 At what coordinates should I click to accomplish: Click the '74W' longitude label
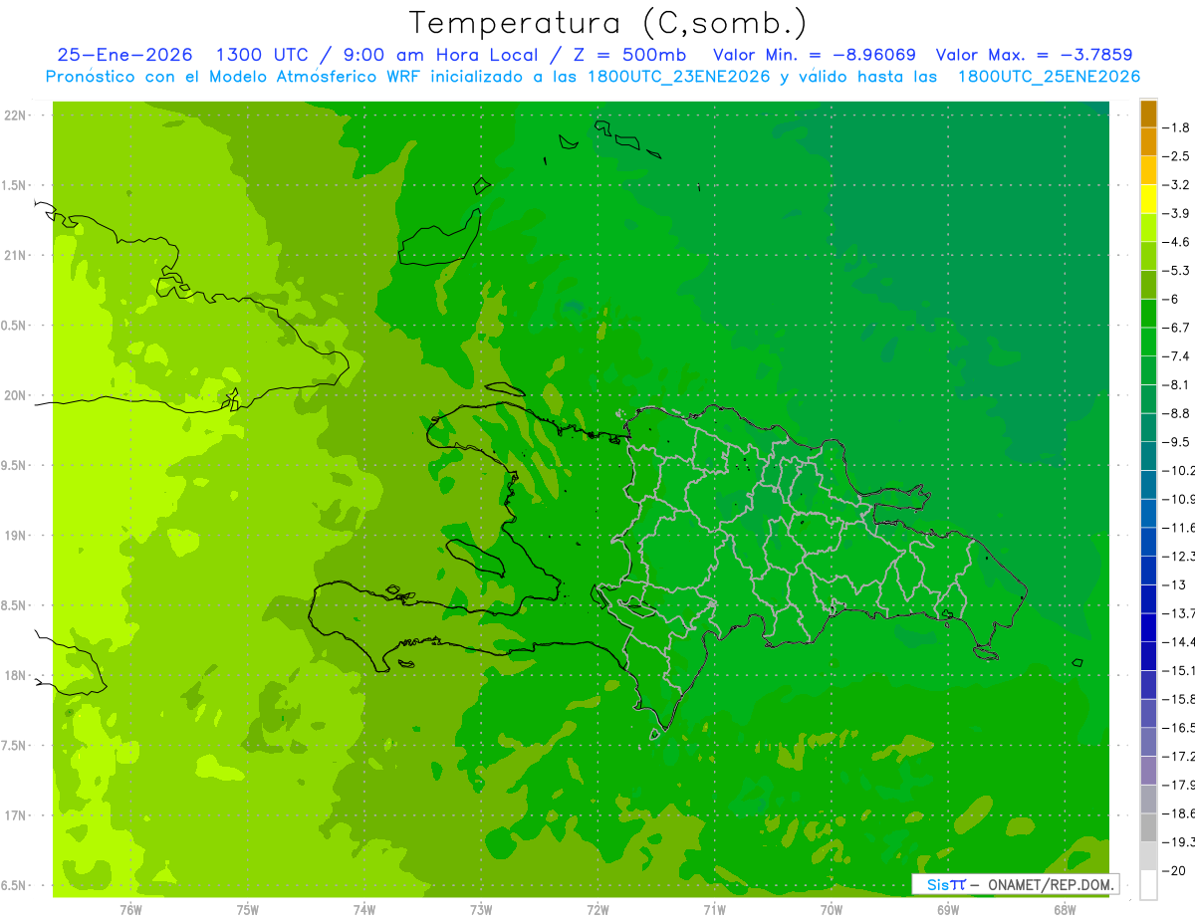[363, 910]
